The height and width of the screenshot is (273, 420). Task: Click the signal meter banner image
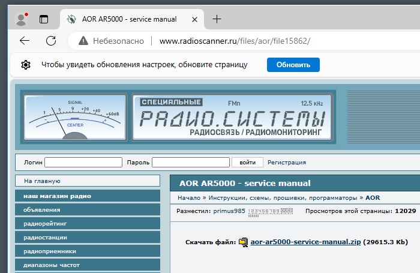(75, 117)
